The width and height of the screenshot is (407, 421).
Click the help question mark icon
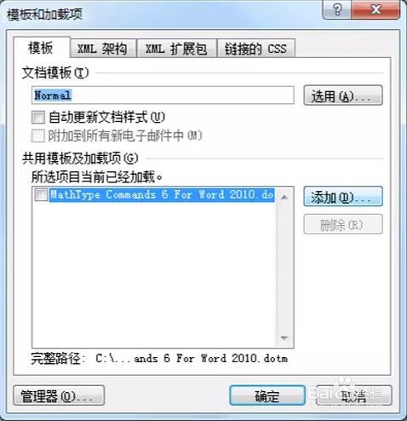[337, 10]
